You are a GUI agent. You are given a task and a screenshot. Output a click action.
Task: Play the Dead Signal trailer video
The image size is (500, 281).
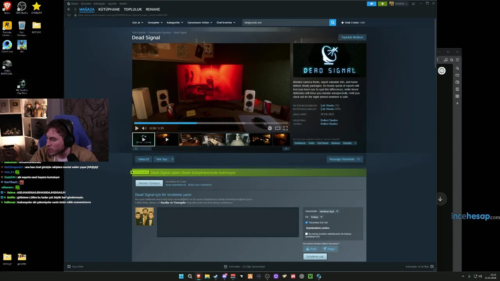click(137, 128)
